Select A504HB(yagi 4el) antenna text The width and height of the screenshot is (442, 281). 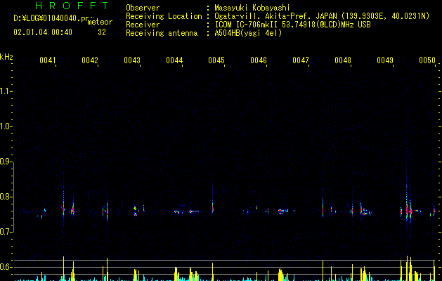(x=248, y=33)
